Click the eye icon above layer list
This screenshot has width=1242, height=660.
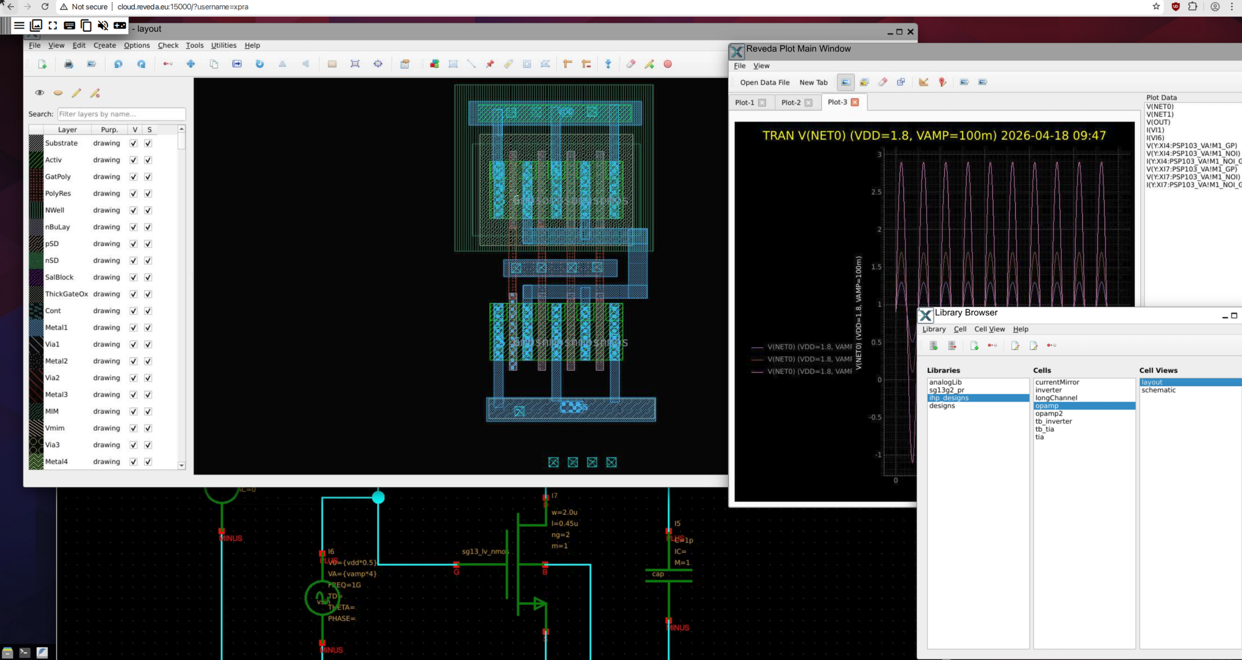tap(39, 93)
